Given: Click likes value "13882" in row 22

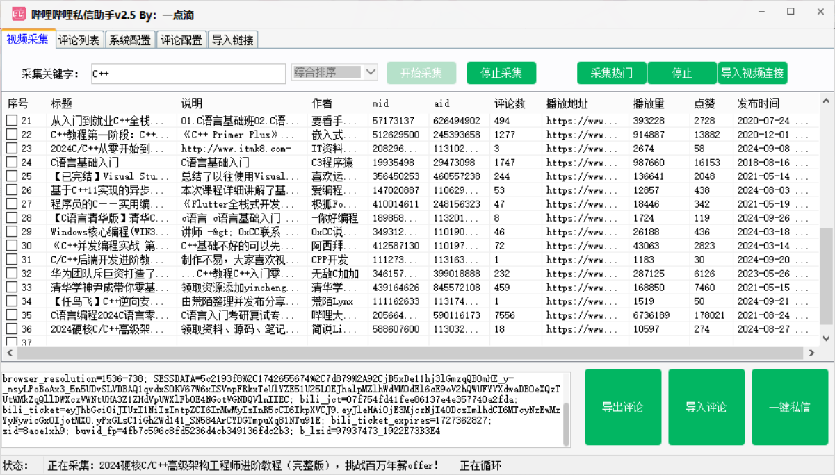Looking at the screenshot, I should click(x=707, y=135).
